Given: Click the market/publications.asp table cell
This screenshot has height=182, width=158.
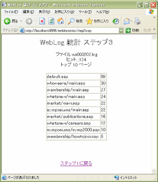Looking at the screenshot, I should coord(73,117).
